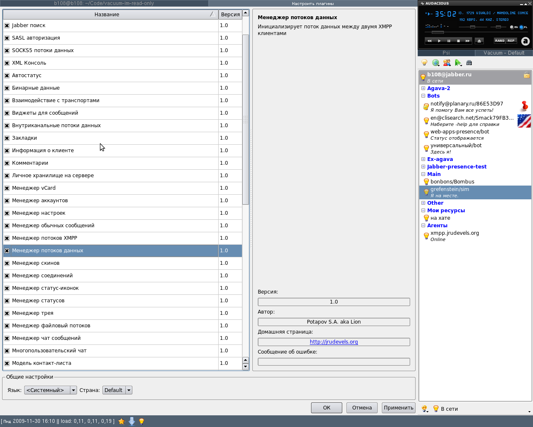Uncheck the Jabber поиск plugin checkbox
533x427 pixels.
[x=7, y=25]
